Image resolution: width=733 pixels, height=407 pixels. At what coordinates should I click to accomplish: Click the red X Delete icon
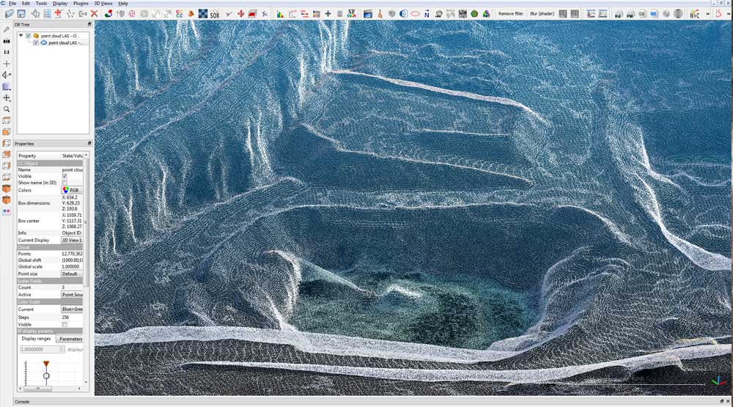(x=95, y=13)
